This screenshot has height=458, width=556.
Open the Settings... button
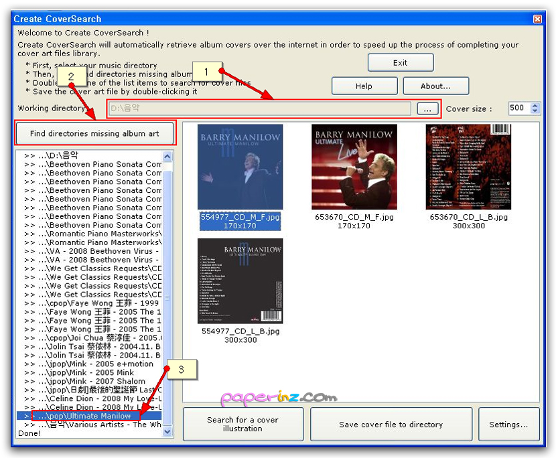click(x=509, y=424)
